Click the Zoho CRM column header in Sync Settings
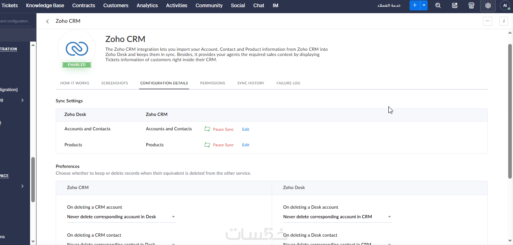513x245 pixels. [157, 114]
